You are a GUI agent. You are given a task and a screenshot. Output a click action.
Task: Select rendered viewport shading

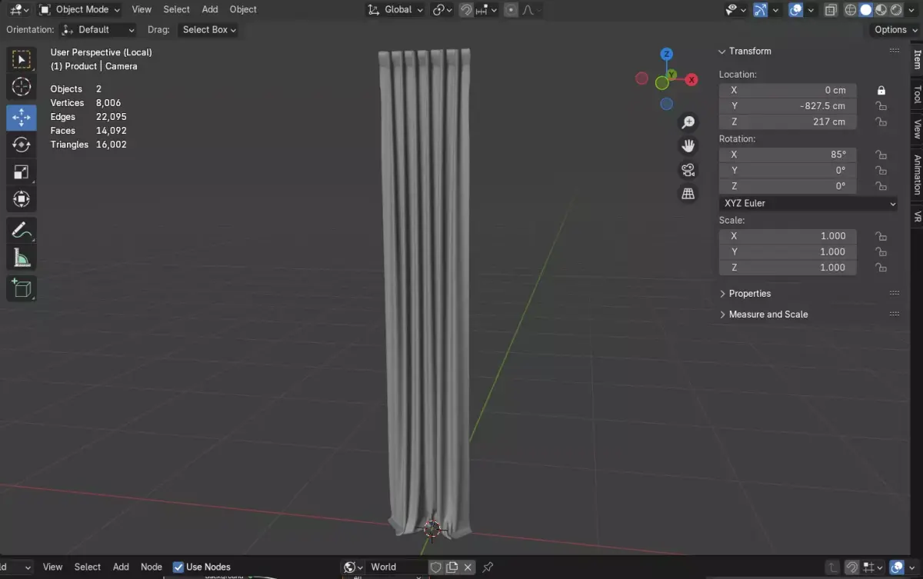click(895, 10)
